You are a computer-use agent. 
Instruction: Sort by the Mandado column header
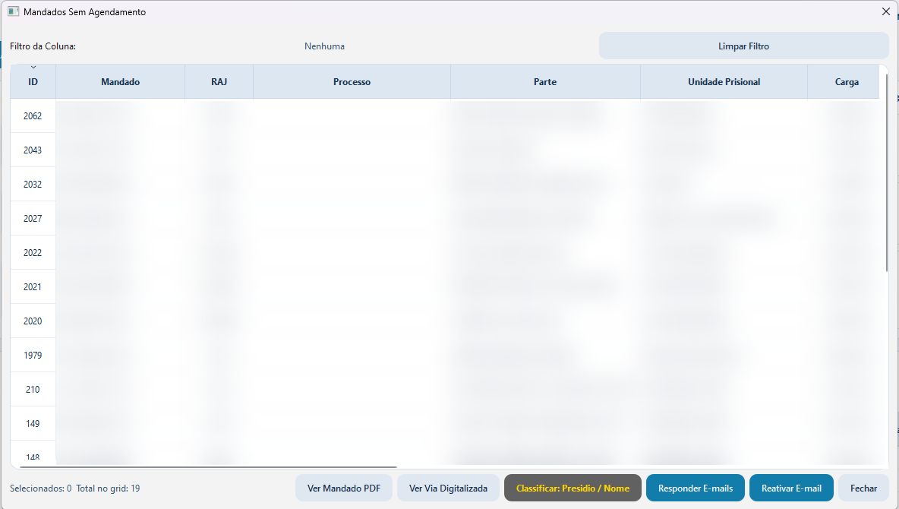click(x=121, y=82)
